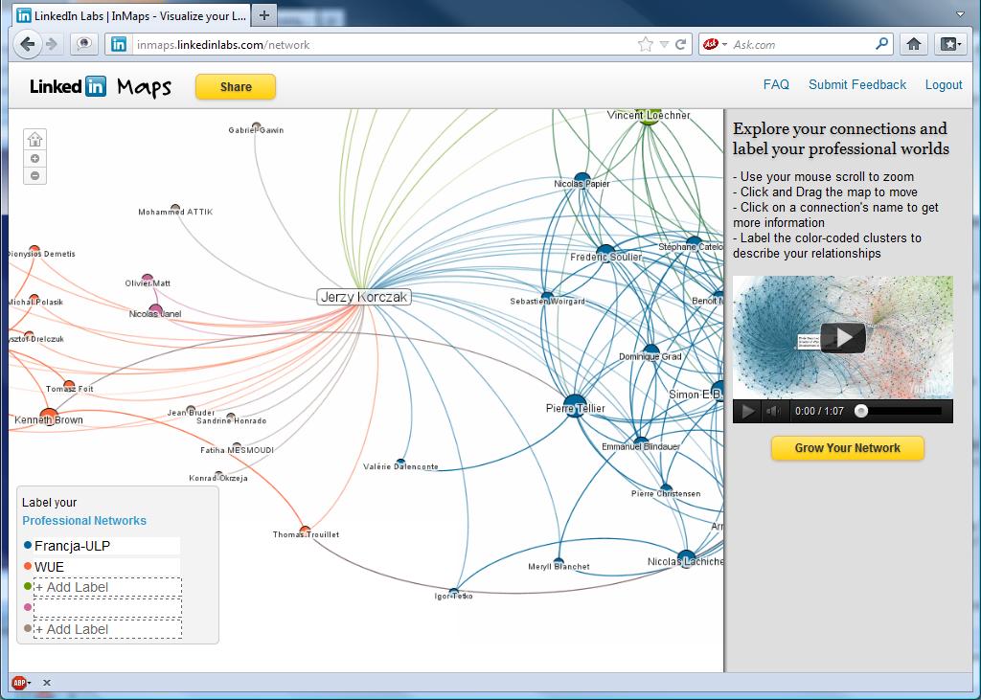Open the address bar history dropdown arrow
The image size is (981, 700).
665,44
